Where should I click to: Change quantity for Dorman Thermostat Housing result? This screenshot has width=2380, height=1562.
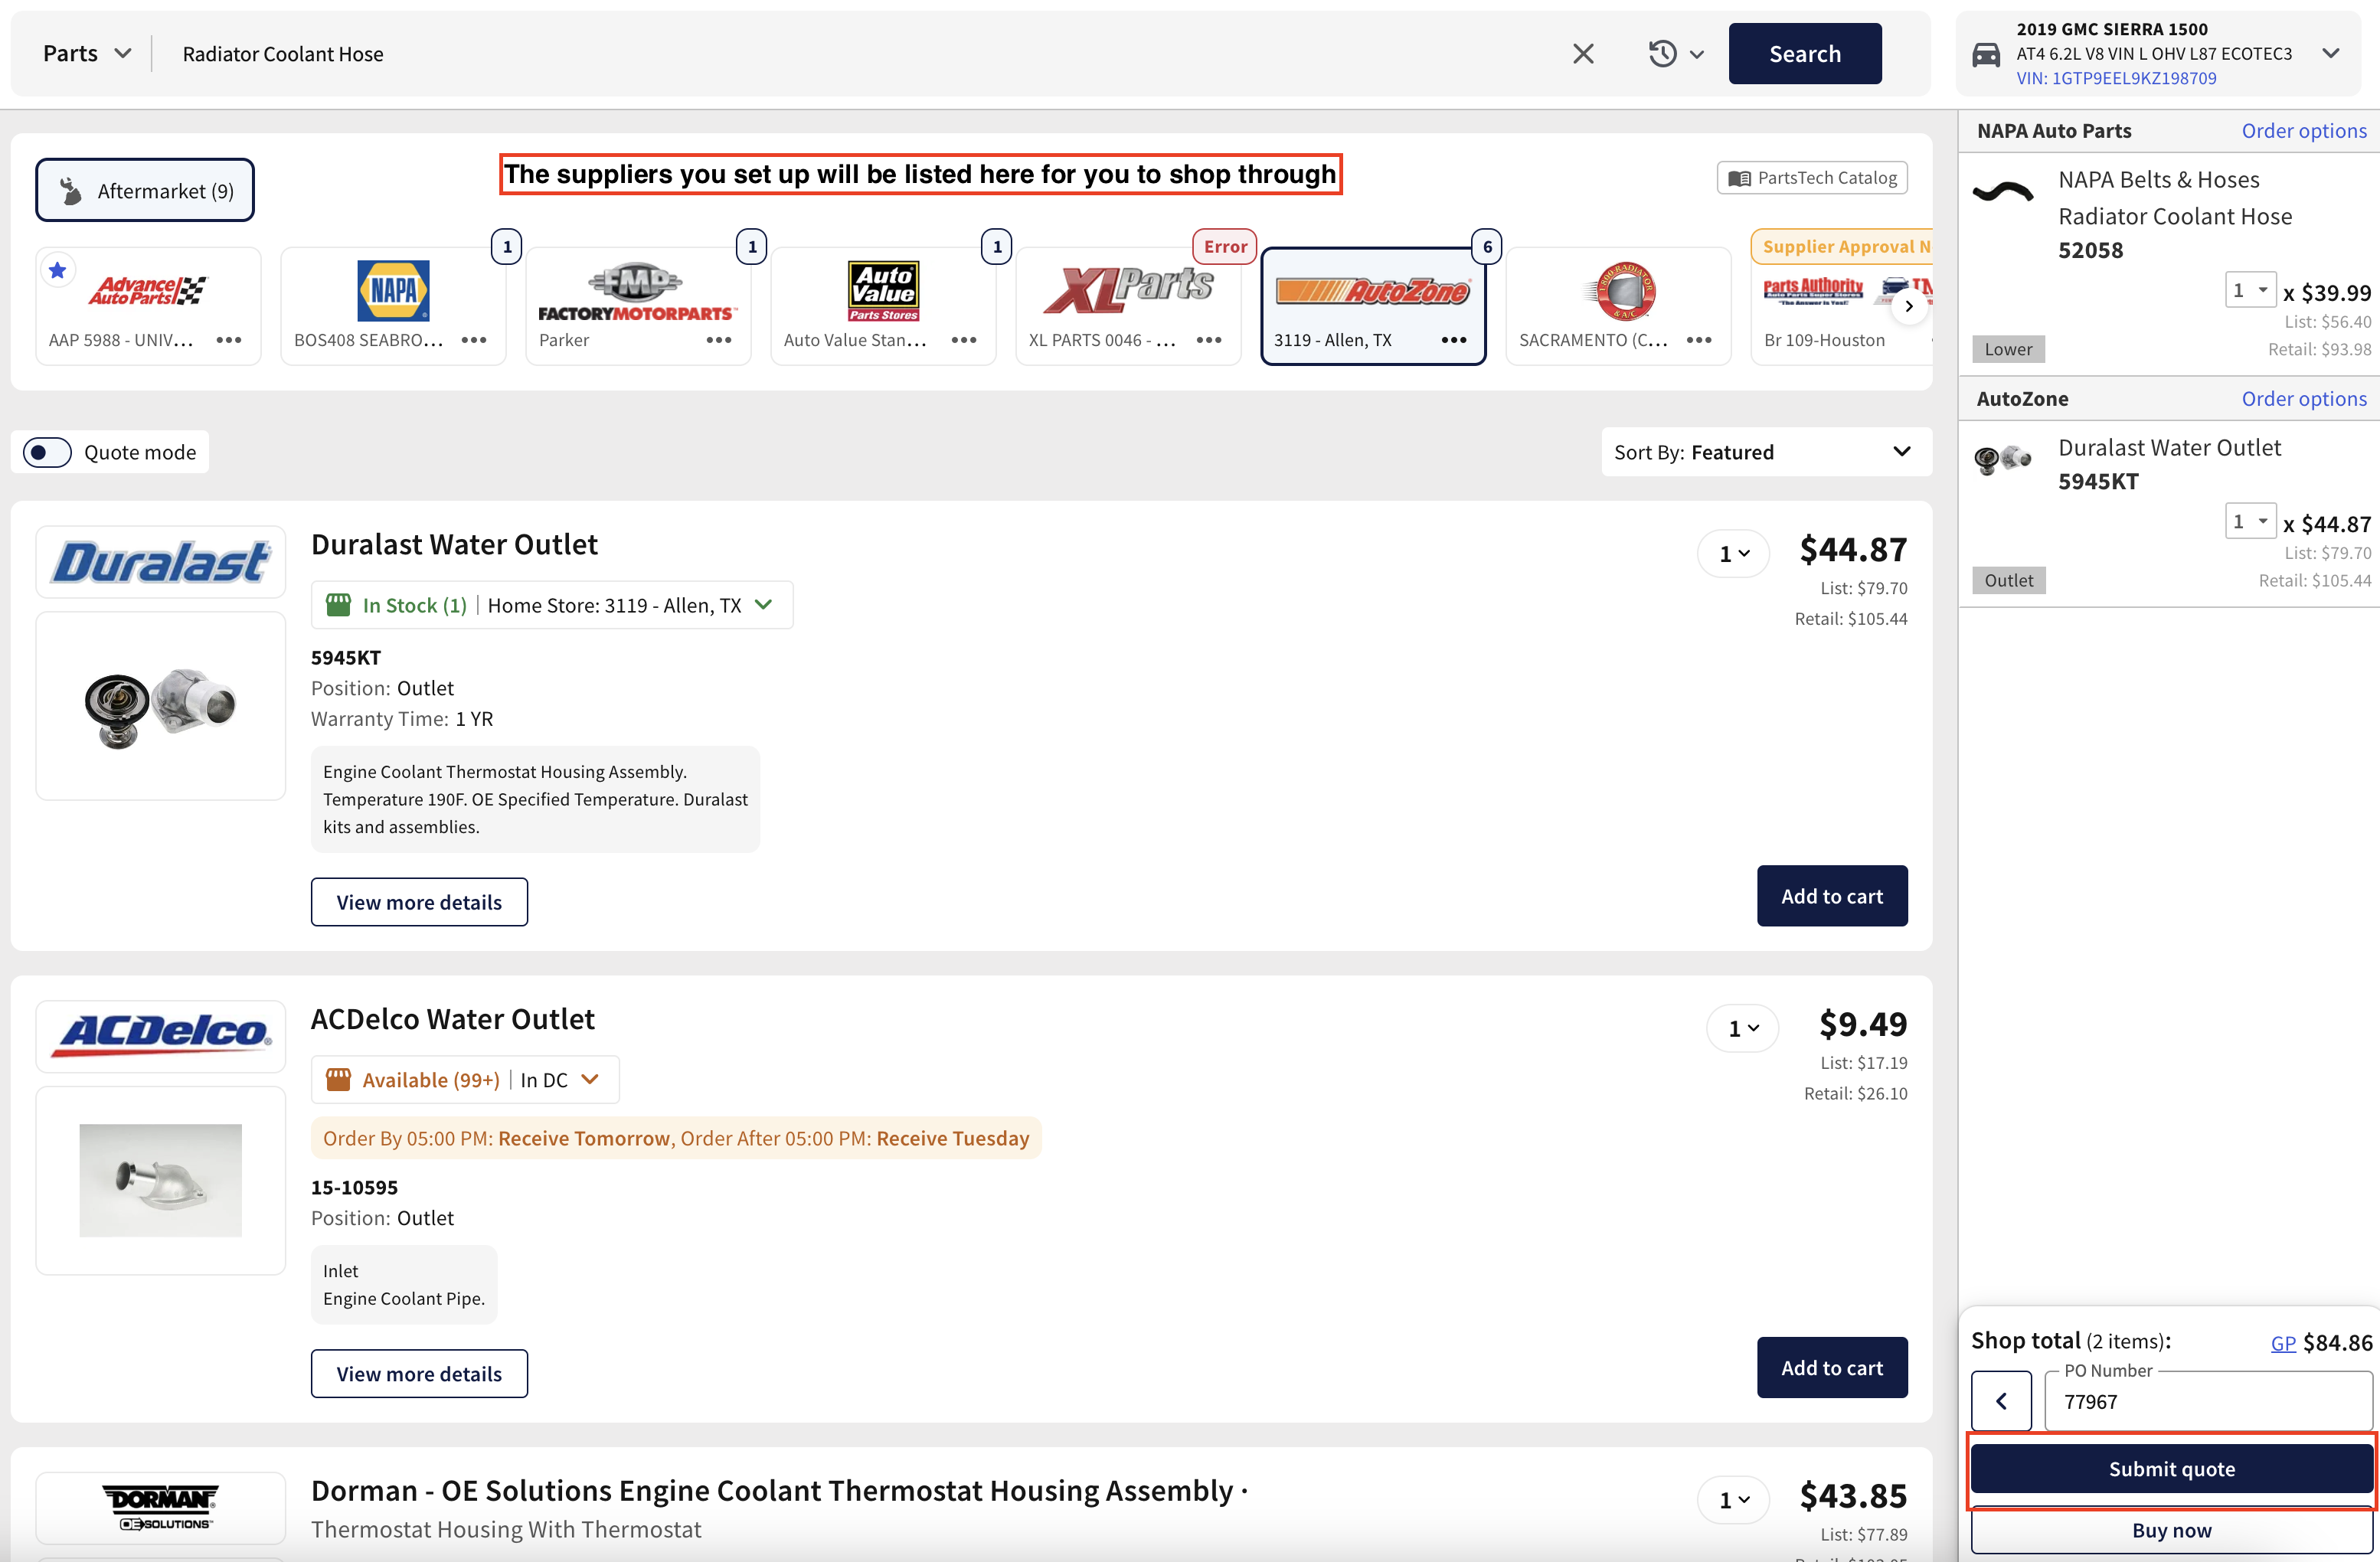coord(1733,1500)
